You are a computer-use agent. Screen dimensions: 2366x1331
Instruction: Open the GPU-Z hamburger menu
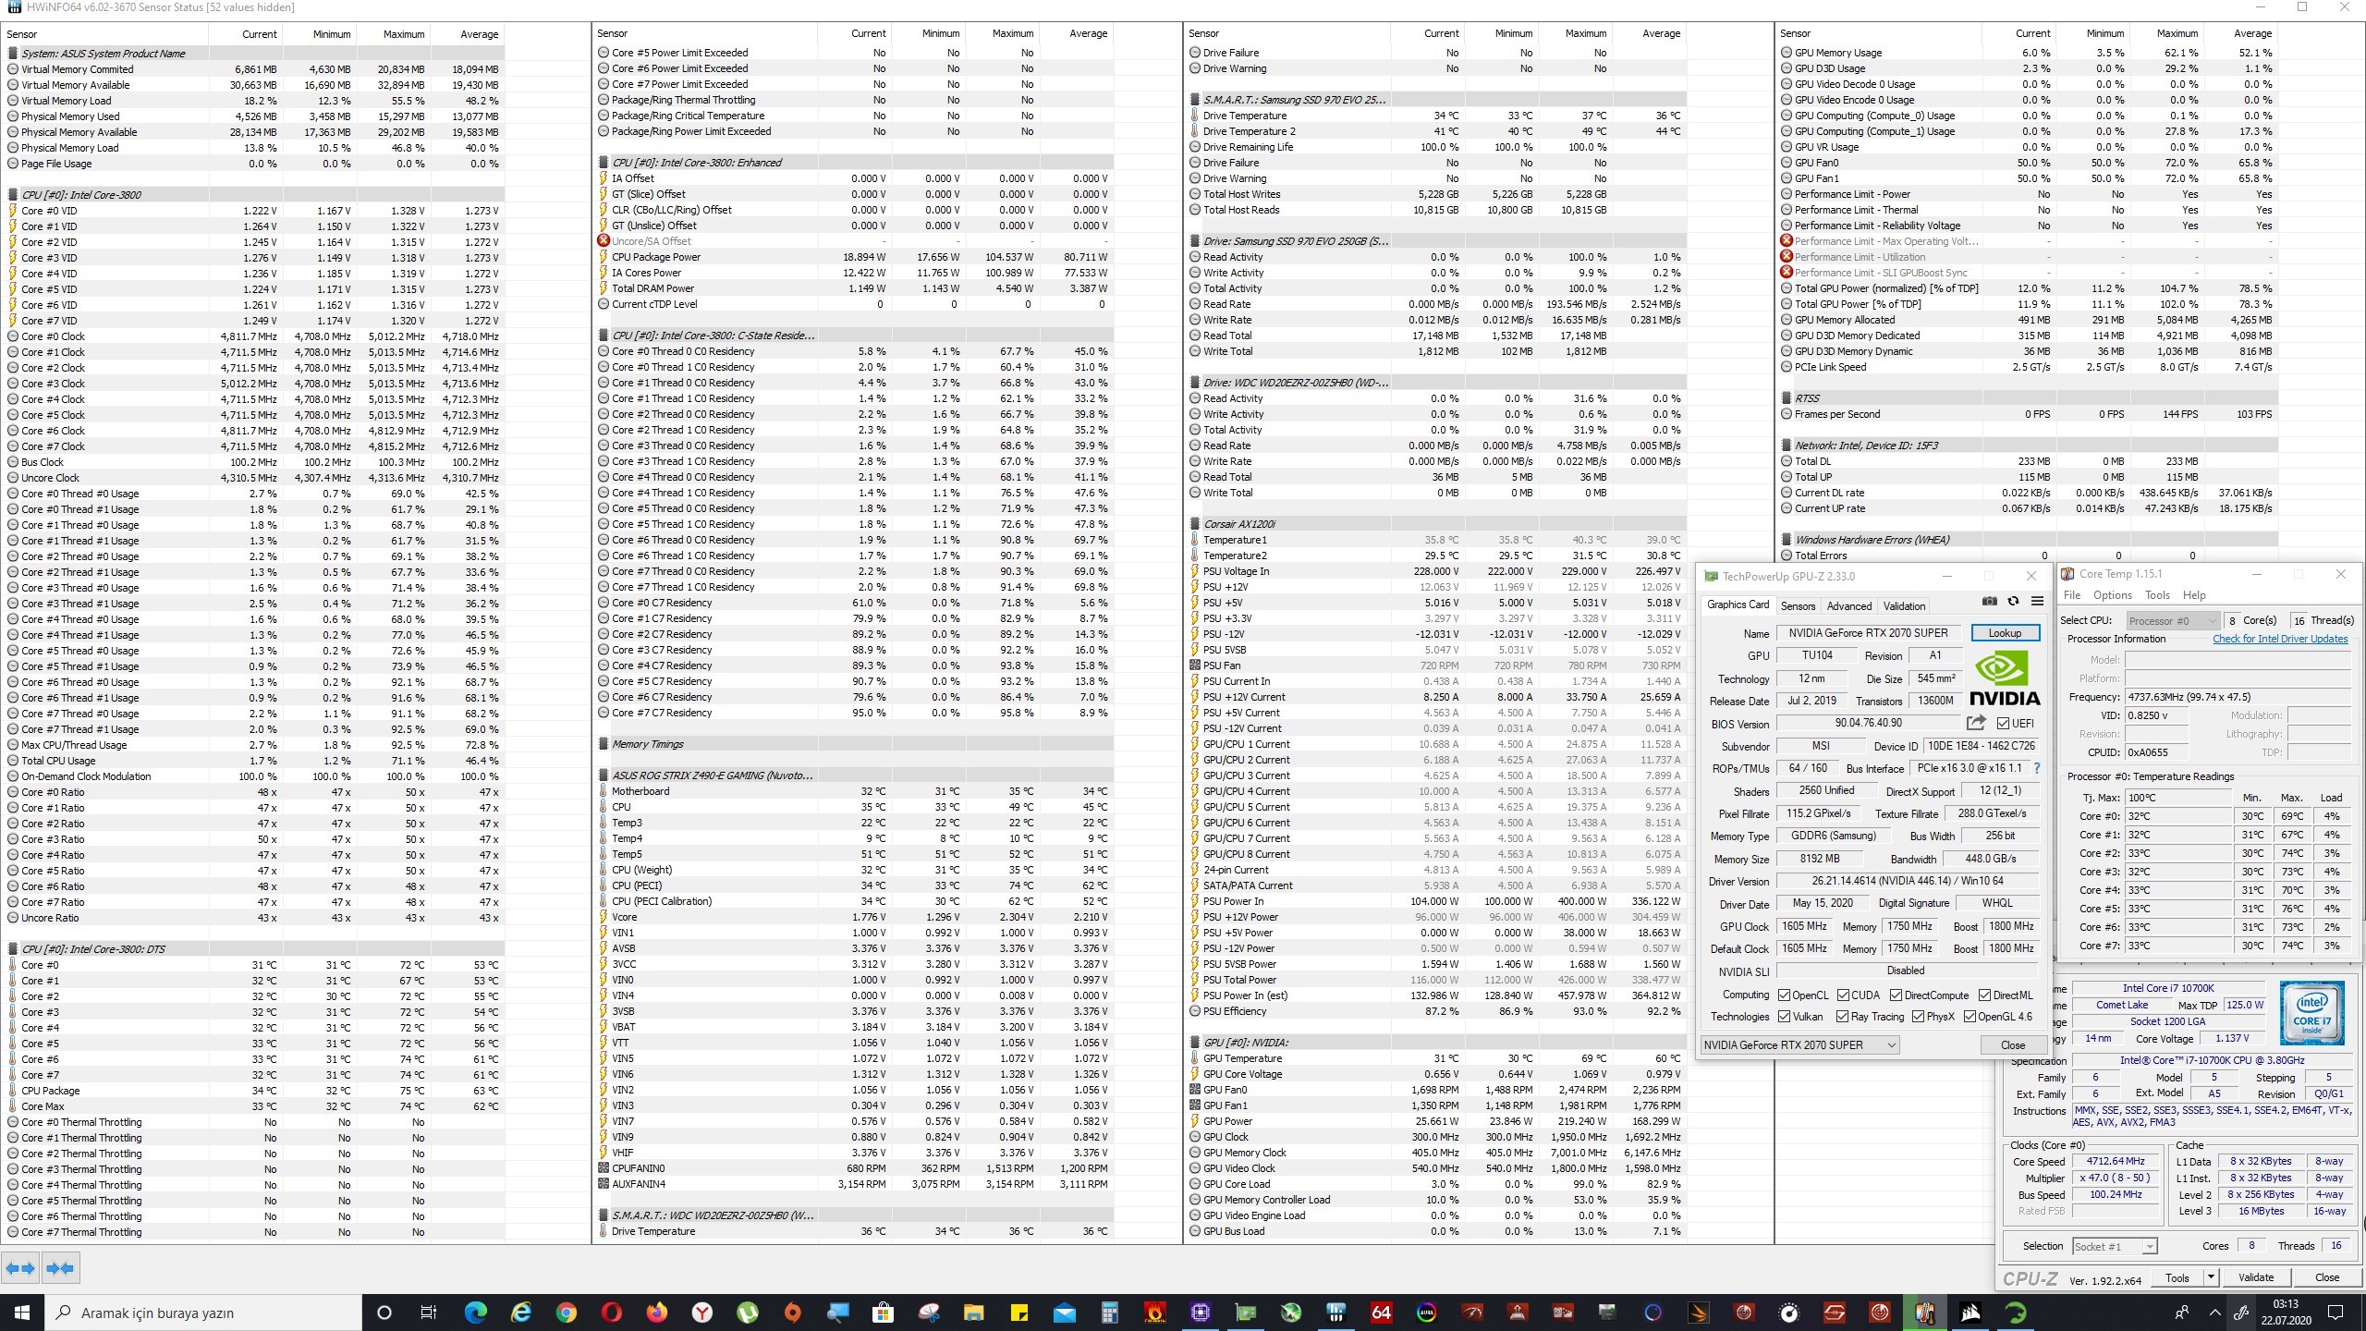coord(2037,602)
